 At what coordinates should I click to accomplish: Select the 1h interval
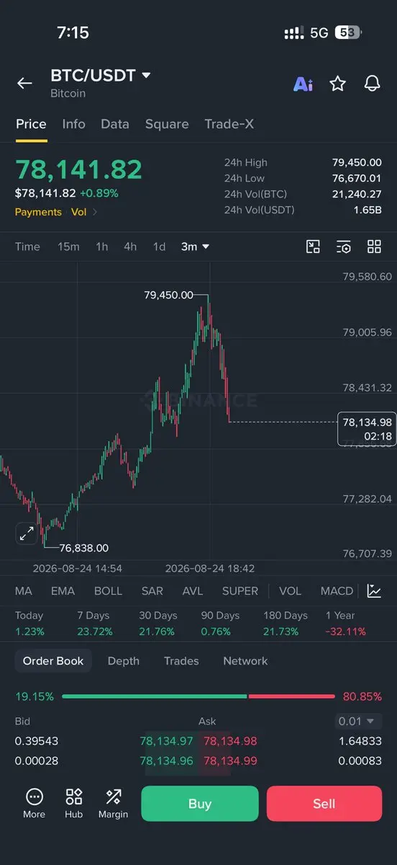(102, 247)
